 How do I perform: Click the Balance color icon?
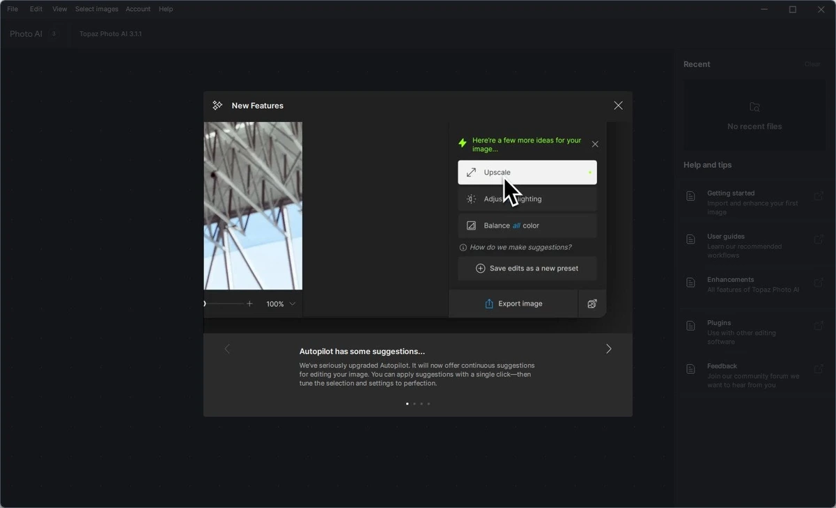coord(471,225)
